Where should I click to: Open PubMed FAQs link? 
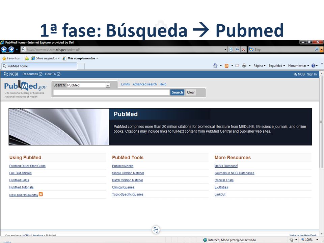coord(19,180)
